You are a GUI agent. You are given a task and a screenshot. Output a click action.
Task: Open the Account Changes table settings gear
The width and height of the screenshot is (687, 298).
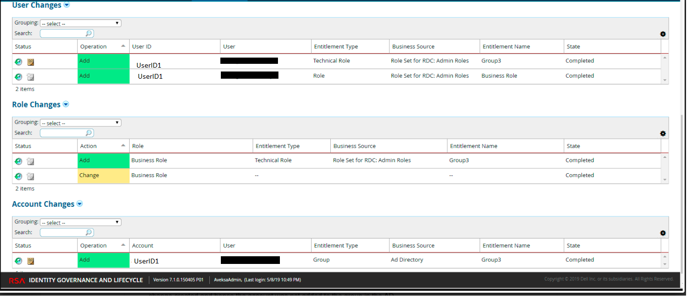tap(663, 233)
